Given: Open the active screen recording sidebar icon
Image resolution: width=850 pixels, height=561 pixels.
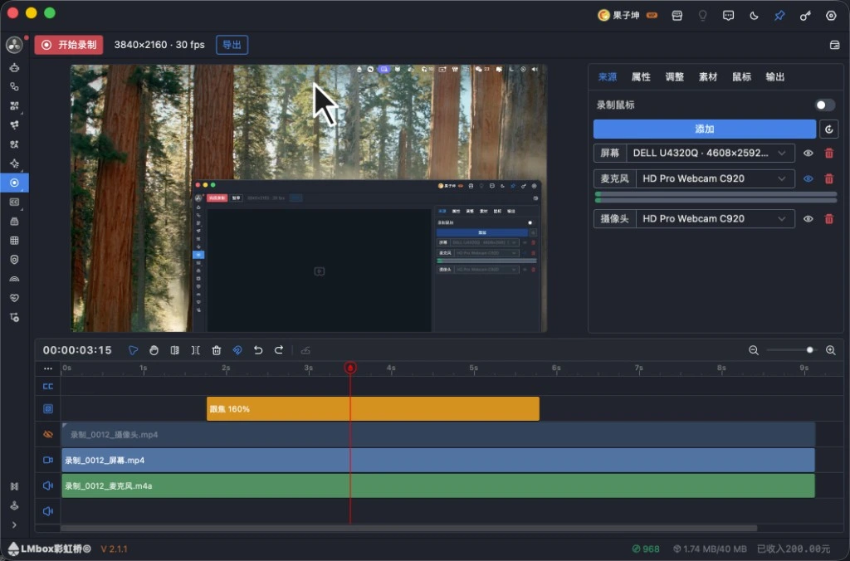Looking at the screenshot, I should click(15, 183).
